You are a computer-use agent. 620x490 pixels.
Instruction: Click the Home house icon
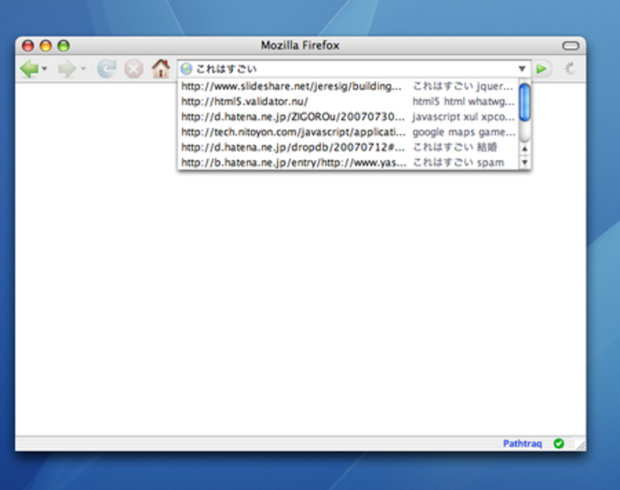point(161,68)
